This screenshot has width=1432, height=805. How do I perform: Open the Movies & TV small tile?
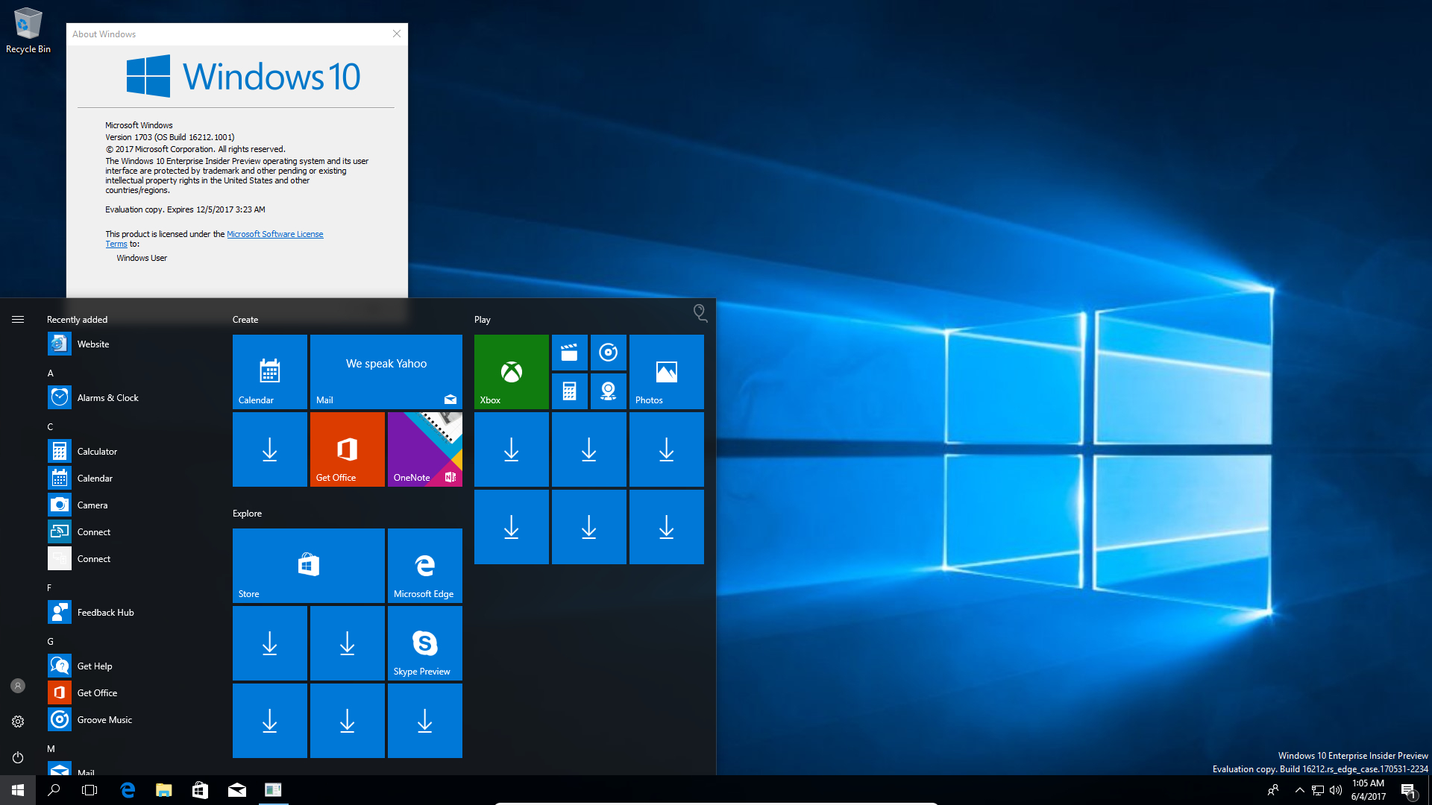570,353
